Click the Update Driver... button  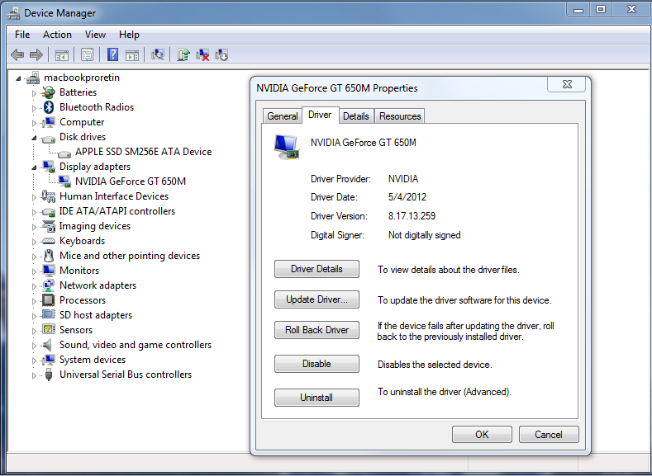[x=316, y=299]
